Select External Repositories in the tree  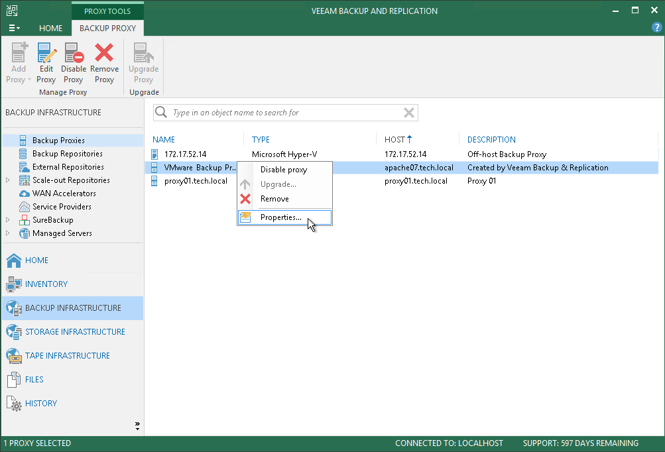click(68, 166)
